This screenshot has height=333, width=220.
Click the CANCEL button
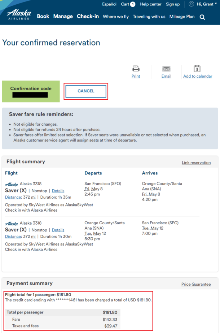[x=85, y=91]
